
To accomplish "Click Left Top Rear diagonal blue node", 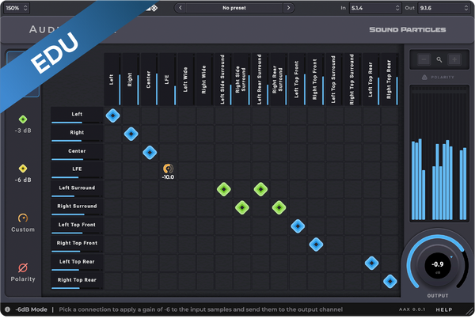I will [372, 263].
